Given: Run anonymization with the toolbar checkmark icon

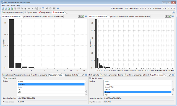Looking at the screenshot, I should pyautogui.click(x=29, y=9).
